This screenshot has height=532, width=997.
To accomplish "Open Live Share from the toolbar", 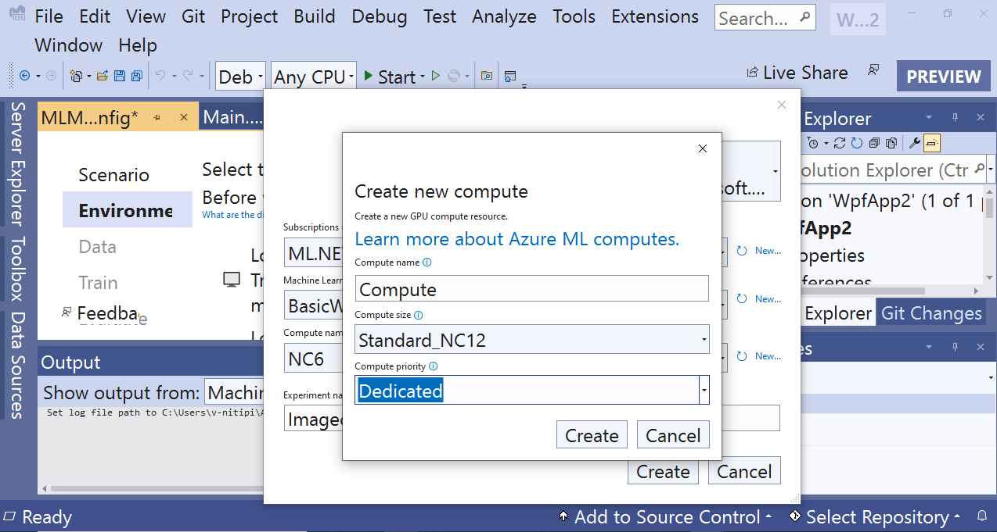I will click(797, 73).
